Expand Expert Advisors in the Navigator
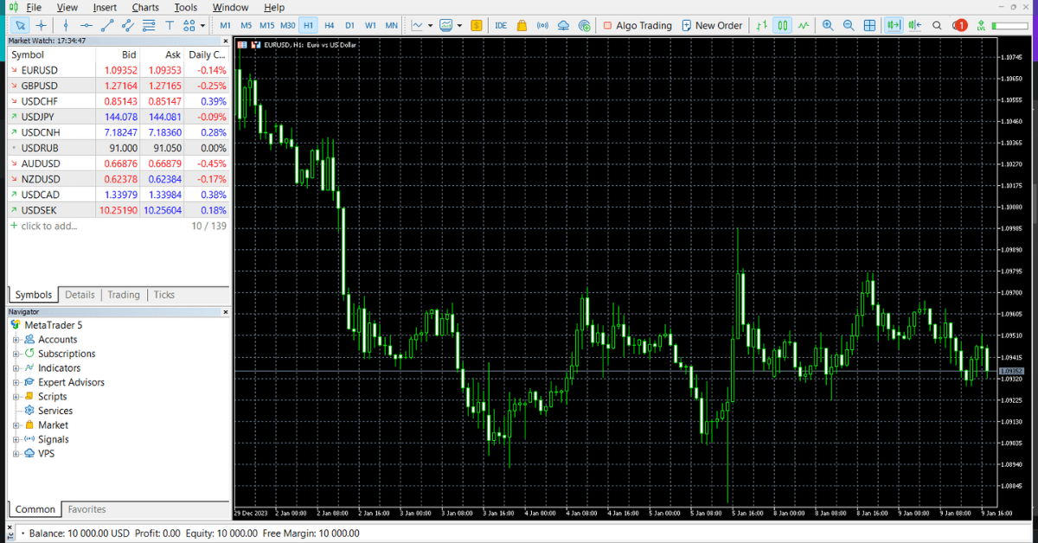 tap(16, 382)
